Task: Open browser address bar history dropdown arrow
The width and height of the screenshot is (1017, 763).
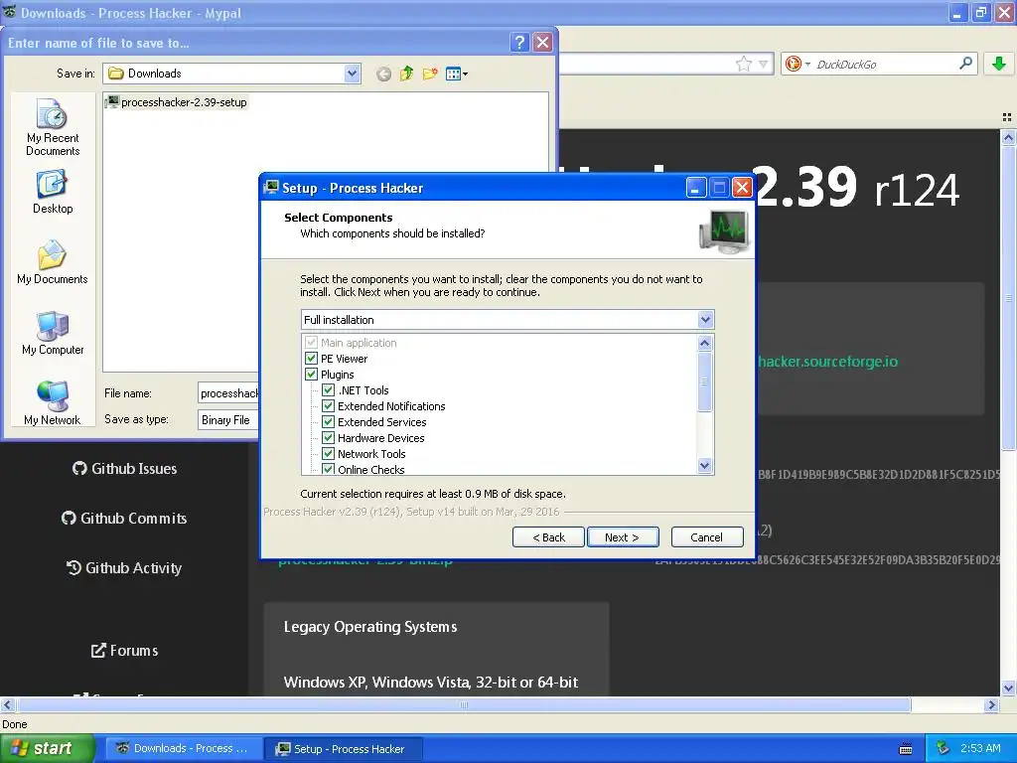Action: (x=764, y=64)
